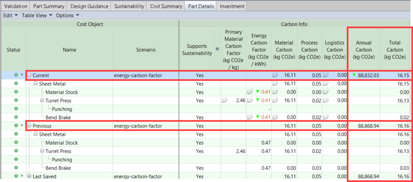The image size is (413, 182).
Task: Select the Punching row under Current's Turret Press
Action: (205, 109)
